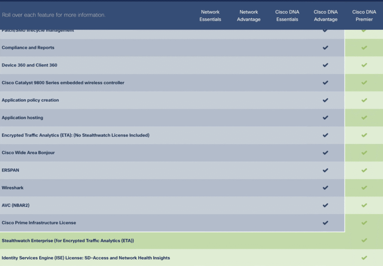Click the DNA Advantage checkmark for Cisco Wide Area Bonjour
The height and width of the screenshot is (266, 383).
point(325,153)
